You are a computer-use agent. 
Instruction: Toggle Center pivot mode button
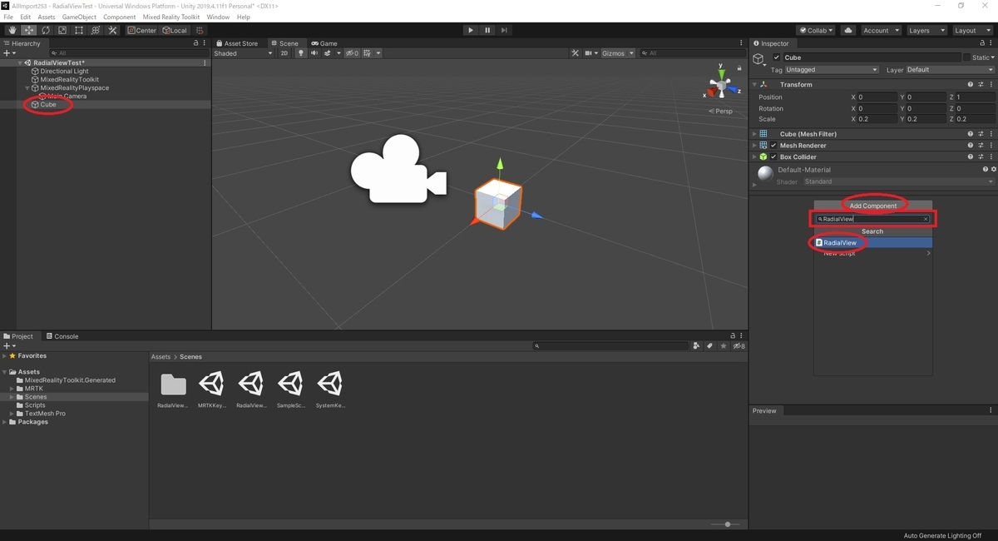pyautogui.click(x=142, y=30)
